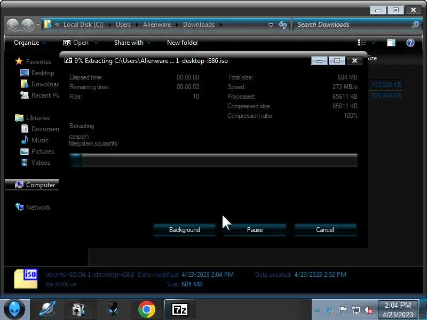Viewport: 427px width, 320px height.
Task: Click the gear tray icon
Action: [330, 310]
